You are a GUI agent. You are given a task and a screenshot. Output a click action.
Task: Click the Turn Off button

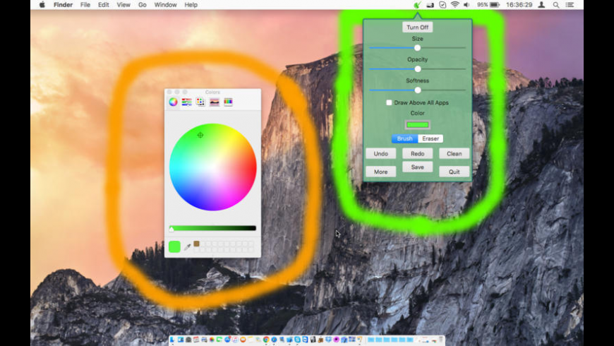pyautogui.click(x=417, y=28)
